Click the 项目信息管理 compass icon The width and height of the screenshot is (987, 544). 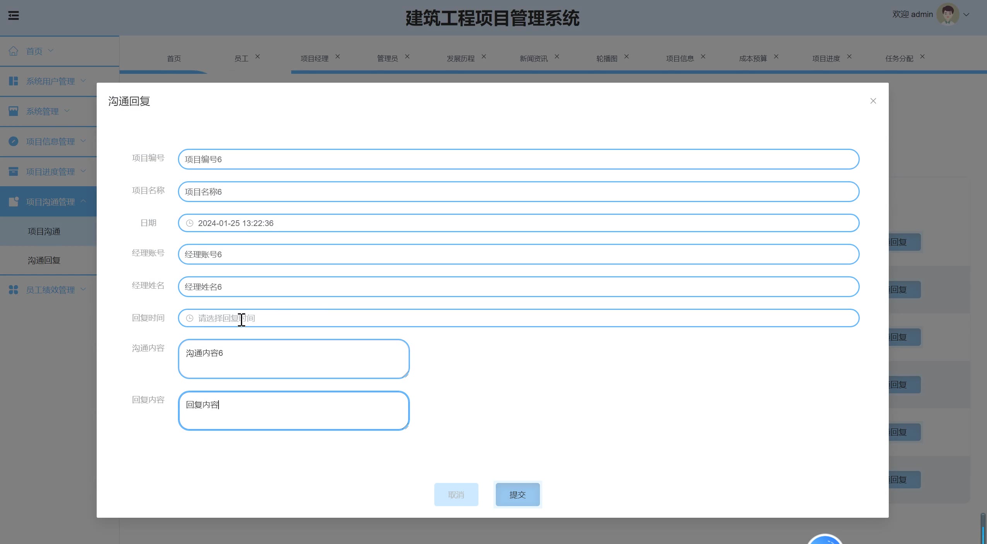point(14,141)
